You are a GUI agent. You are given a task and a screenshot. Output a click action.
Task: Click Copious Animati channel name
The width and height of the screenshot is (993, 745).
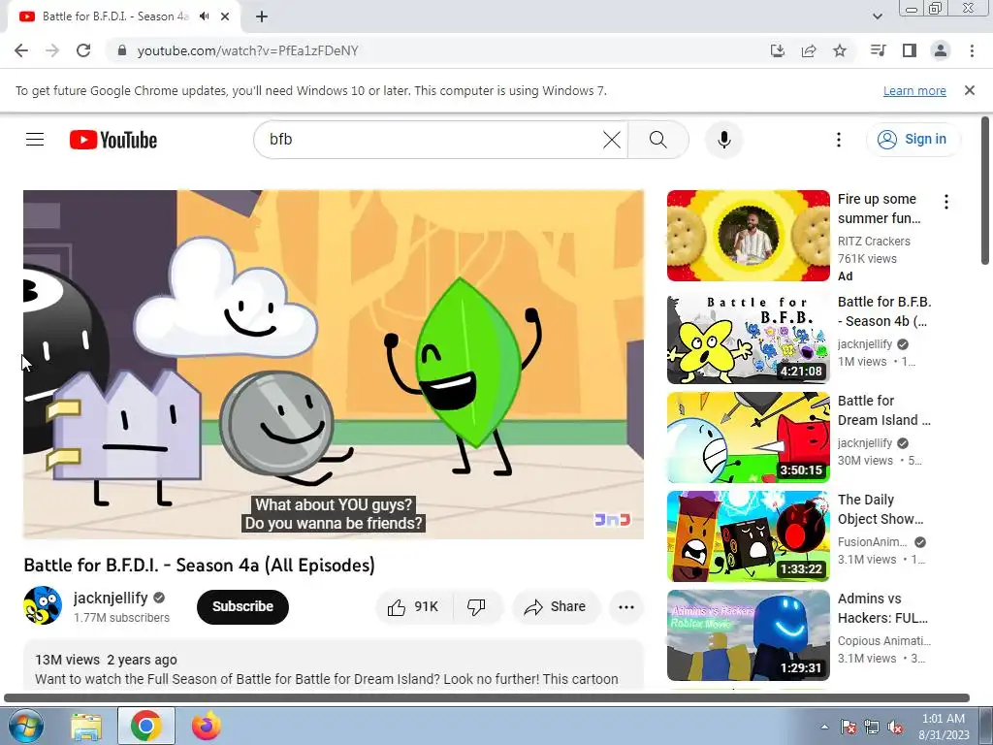click(x=884, y=640)
